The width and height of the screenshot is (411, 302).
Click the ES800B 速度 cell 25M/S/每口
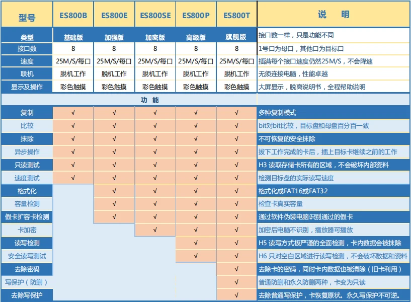(73, 61)
